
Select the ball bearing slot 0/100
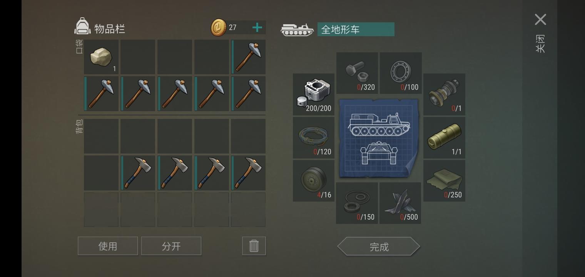tap(401, 73)
